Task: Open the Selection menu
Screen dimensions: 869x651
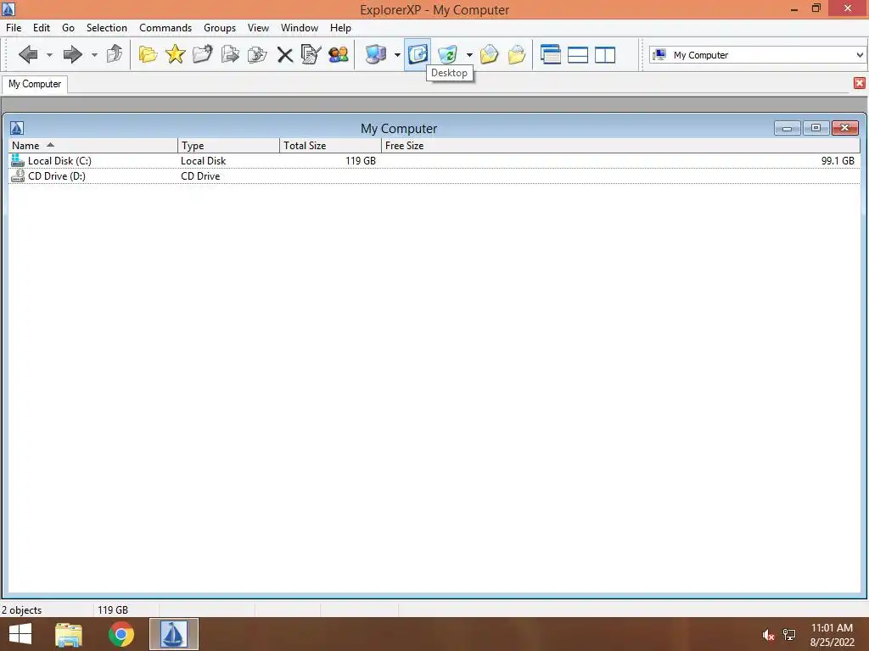Action: (106, 28)
